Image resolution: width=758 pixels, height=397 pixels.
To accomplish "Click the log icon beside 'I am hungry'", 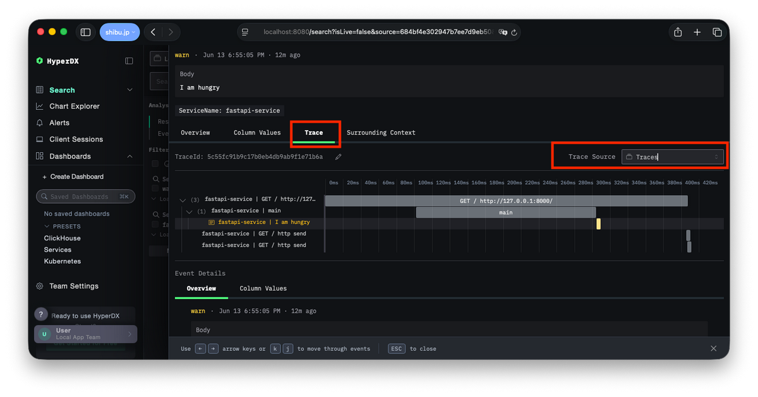I will click(212, 223).
